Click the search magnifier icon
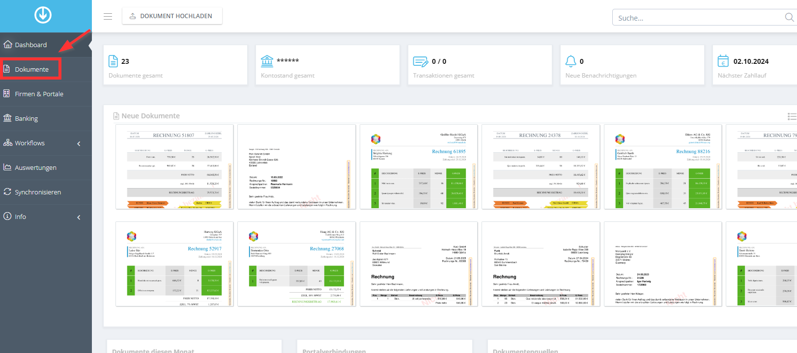This screenshot has width=797, height=353. point(789,17)
